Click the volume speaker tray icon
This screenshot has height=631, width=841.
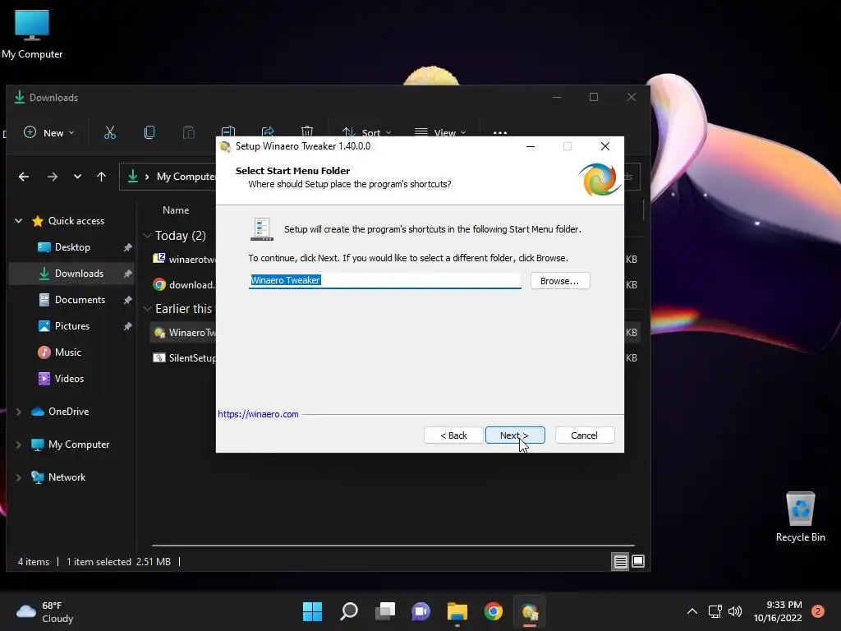(735, 611)
